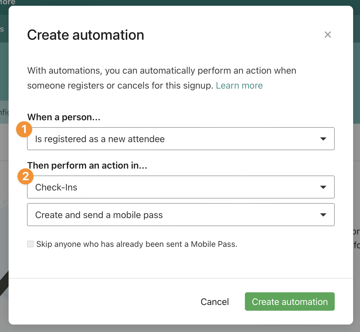Viewport: 360px width, 332px height.
Task: Open the 'Is registered as a new attendee' dropdown
Action: point(181,139)
